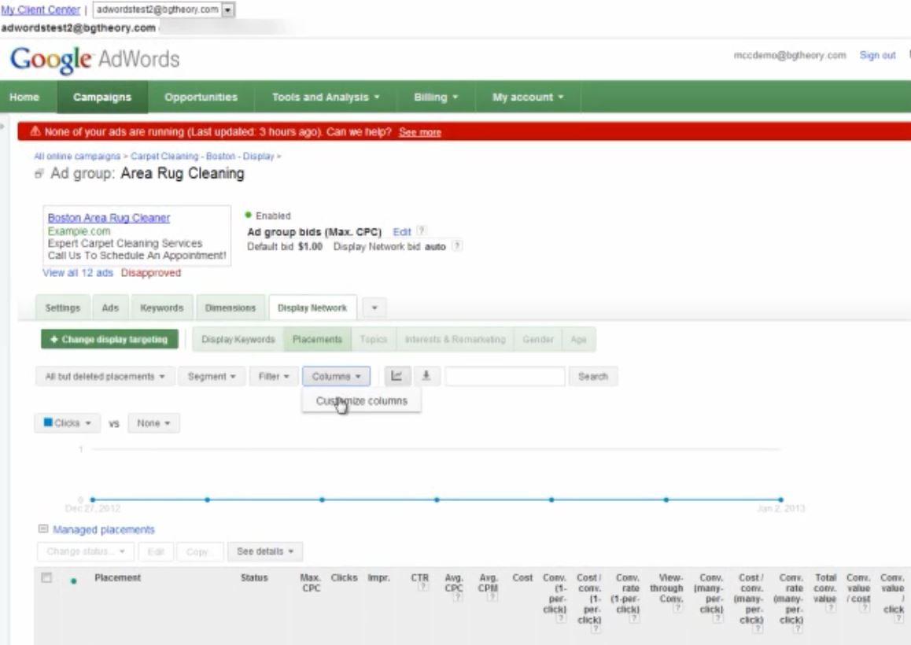Go to the Home tab
911x645 pixels.
point(24,97)
